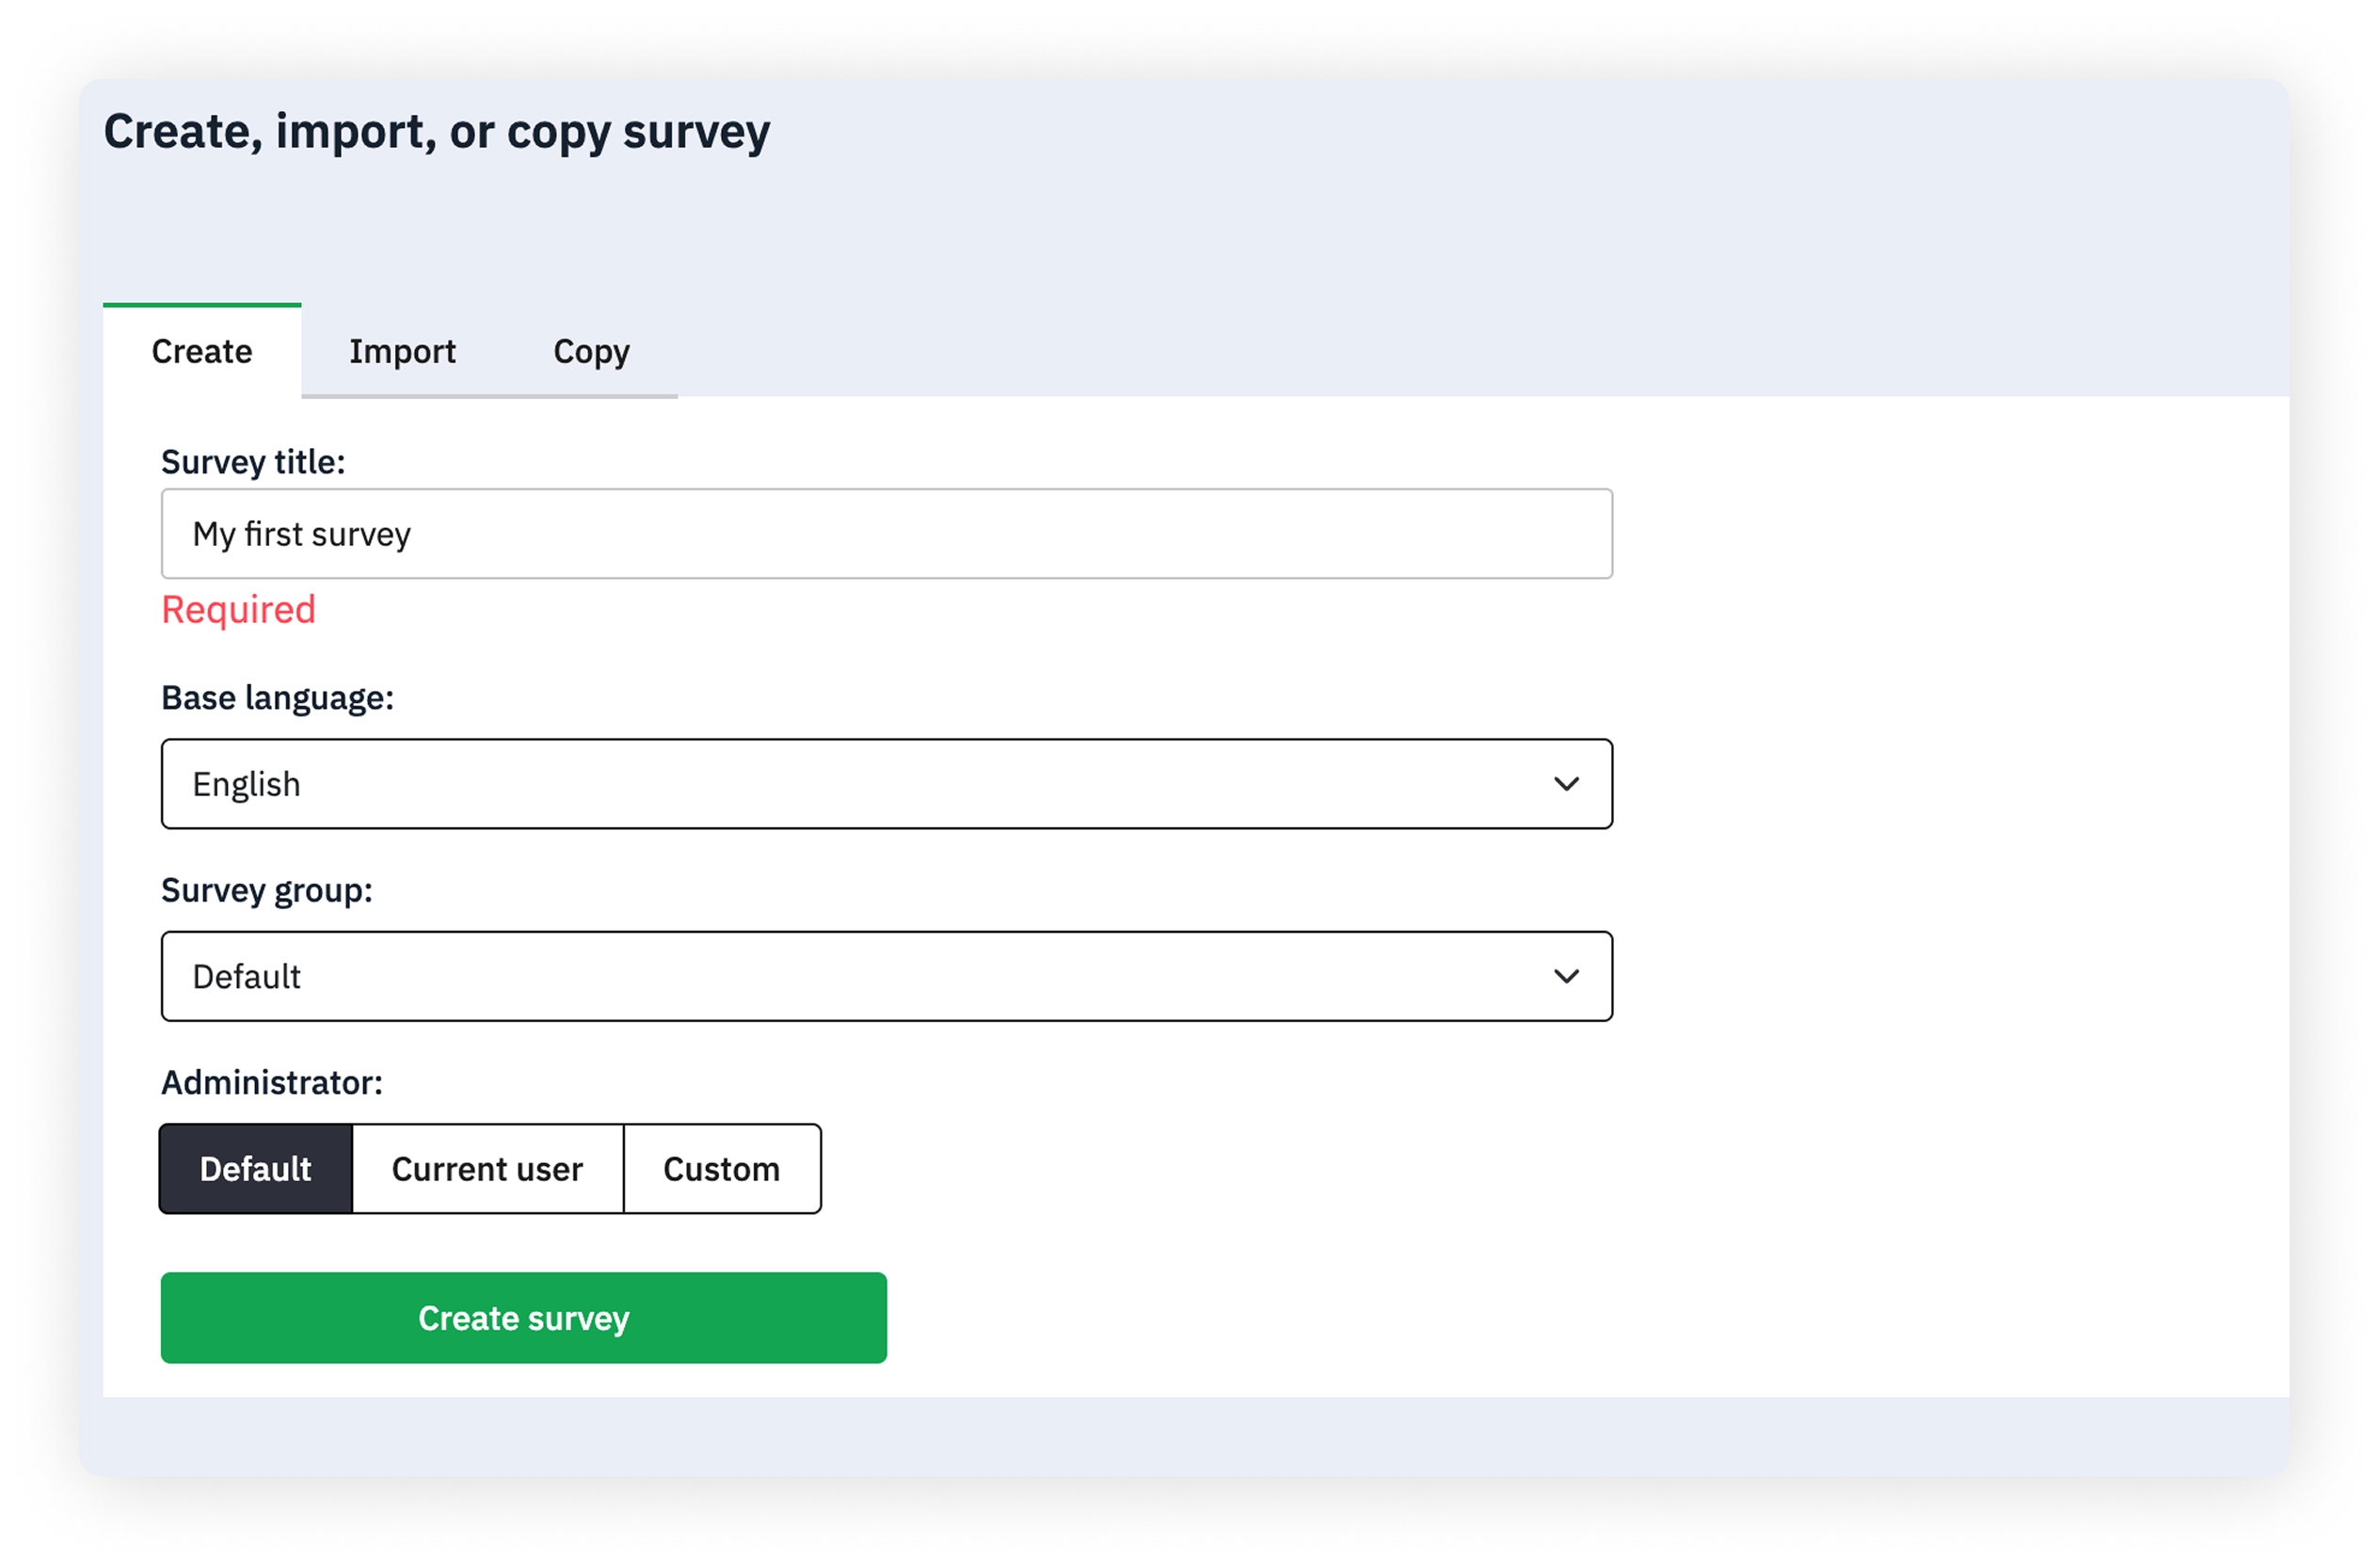The image size is (2380, 1567).
Task: Open the Base language dropdown
Action: click(x=886, y=784)
